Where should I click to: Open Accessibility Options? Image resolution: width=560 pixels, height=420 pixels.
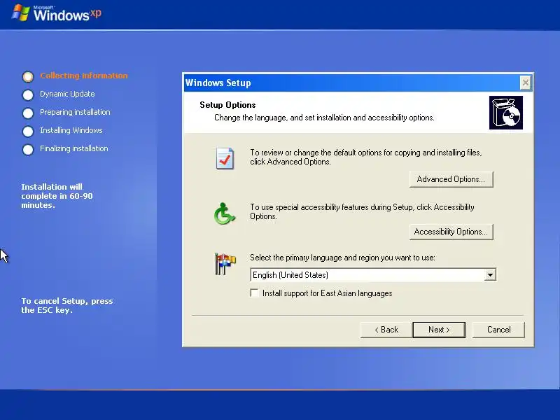point(451,232)
